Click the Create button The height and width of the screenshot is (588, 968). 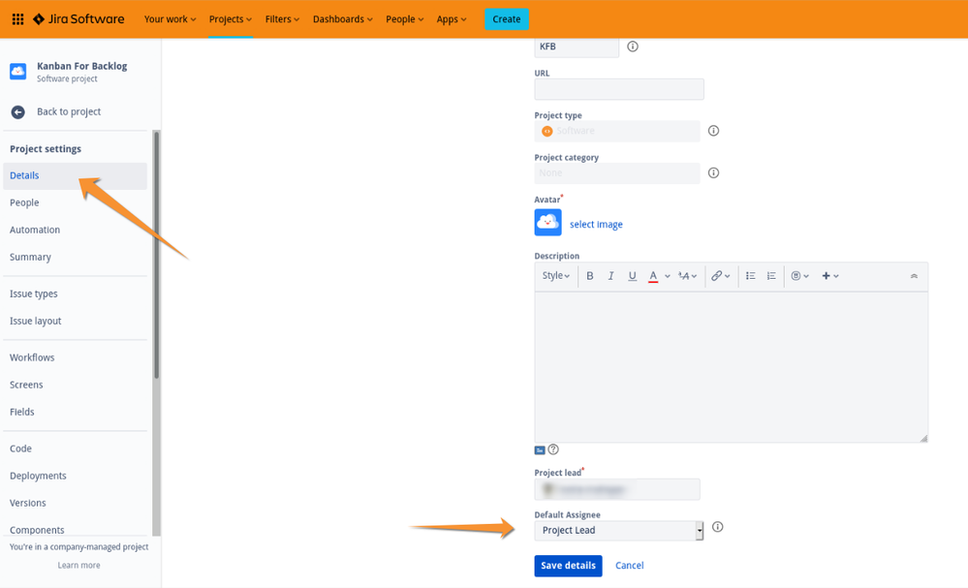(507, 19)
